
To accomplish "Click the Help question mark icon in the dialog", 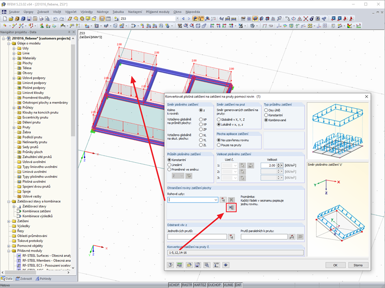I will [x=170, y=265].
